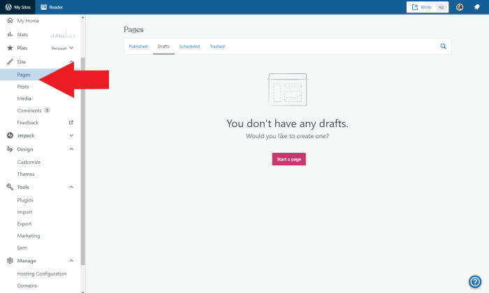
Task: Open the user profile avatar
Action: (x=460, y=7)
